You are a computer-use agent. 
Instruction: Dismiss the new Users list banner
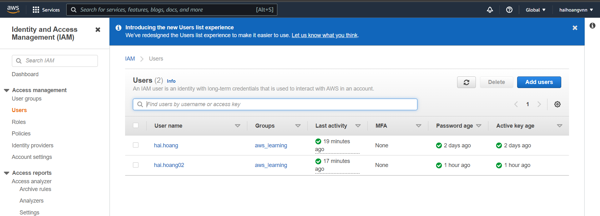(x=575, y=28)
